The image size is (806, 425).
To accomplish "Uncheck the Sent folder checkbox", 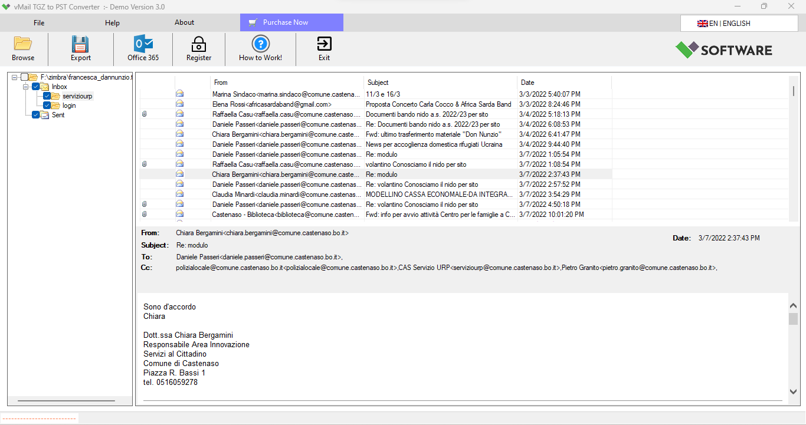I will pyautogui.click(x=36, y=115).
